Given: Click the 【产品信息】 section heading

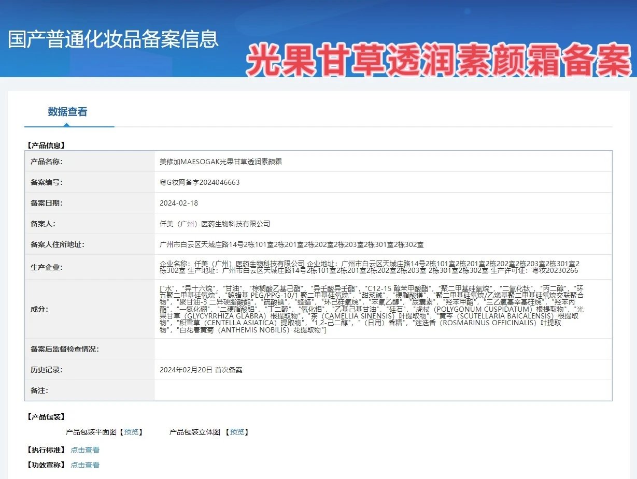Looking at the screenshot, I should 46,146.
